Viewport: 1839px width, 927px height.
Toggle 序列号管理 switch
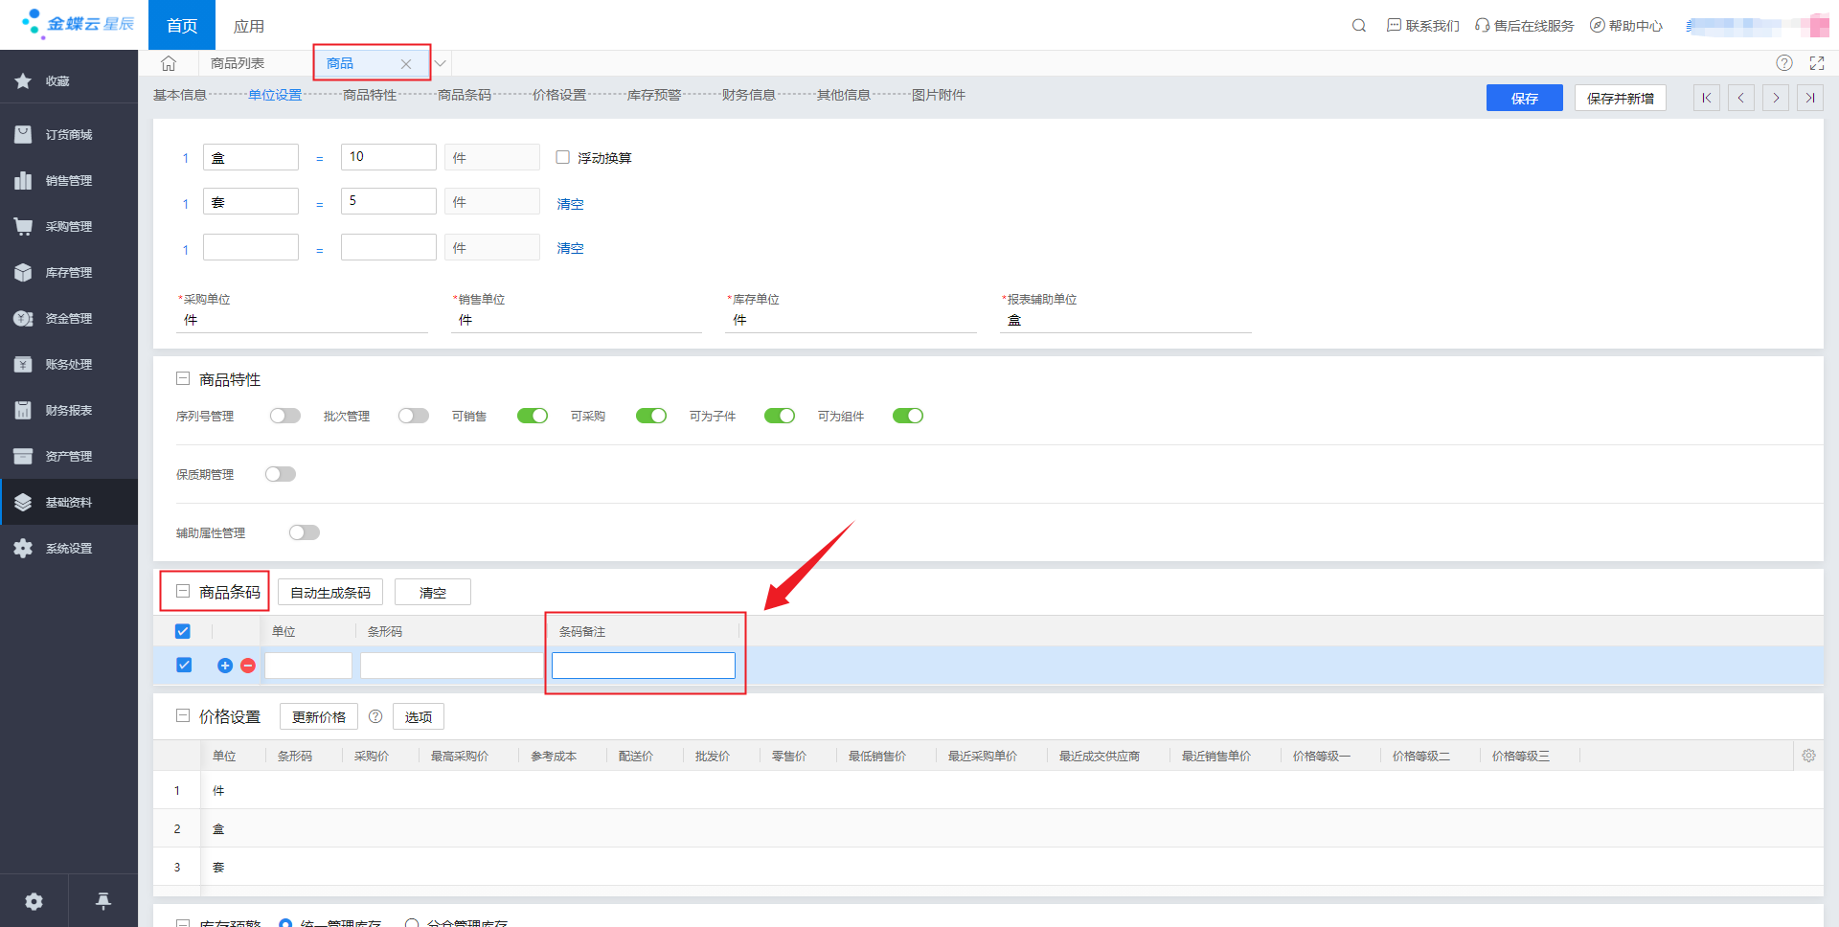click(284, 416)
